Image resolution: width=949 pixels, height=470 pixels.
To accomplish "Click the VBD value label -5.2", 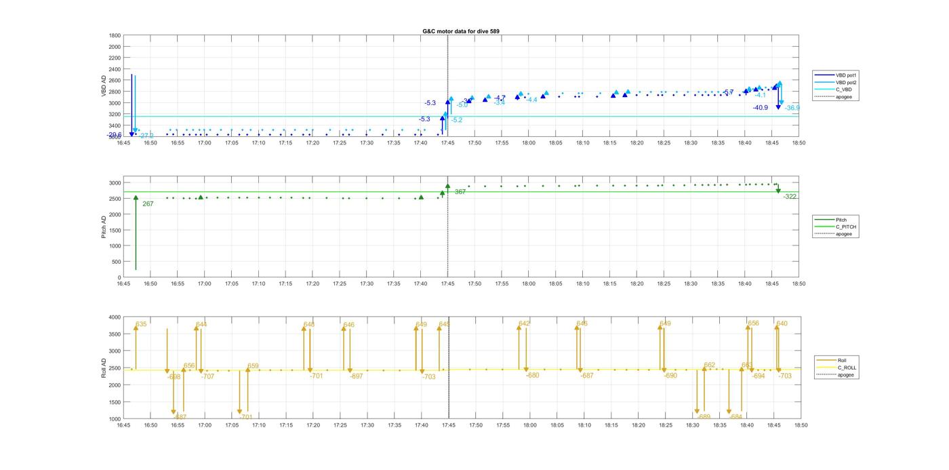I will coord(458,120).
